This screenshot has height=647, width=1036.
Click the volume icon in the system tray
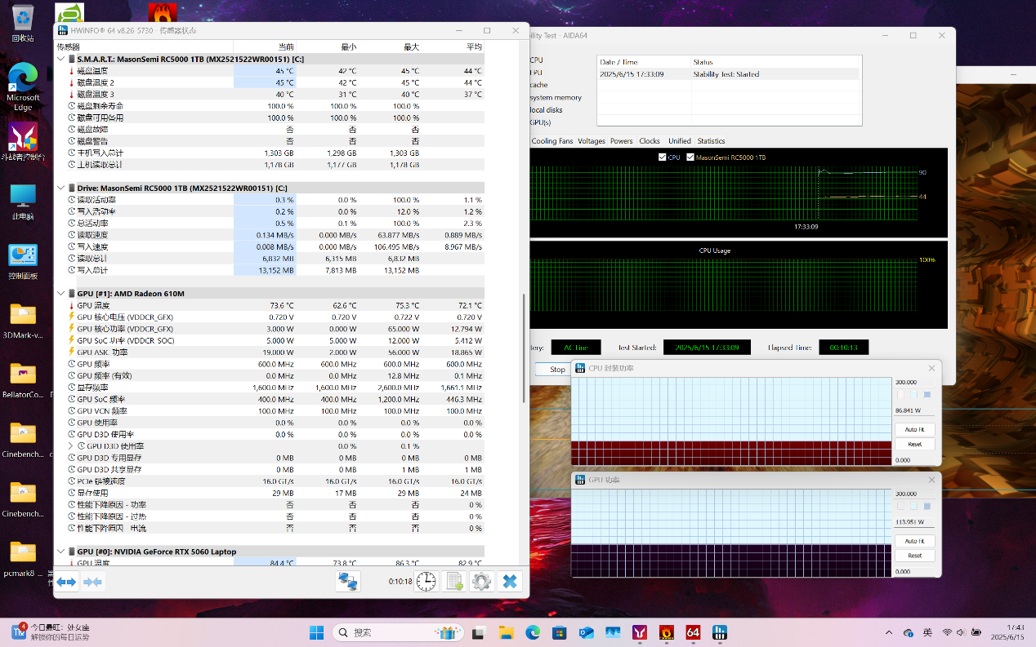[x=961, y=632]
